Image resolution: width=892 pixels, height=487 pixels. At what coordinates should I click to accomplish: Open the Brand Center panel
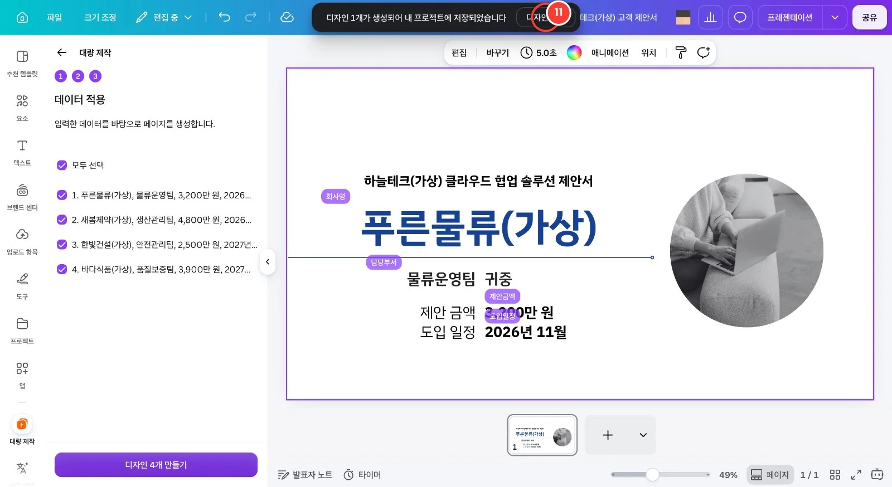click(22, 197)
